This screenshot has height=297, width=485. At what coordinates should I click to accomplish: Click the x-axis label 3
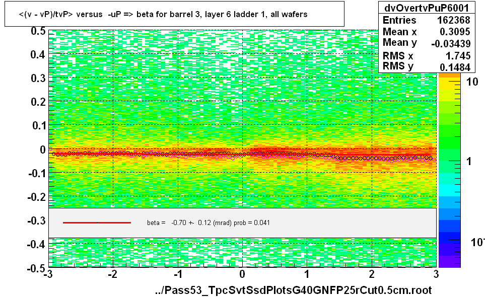(436, 274)
